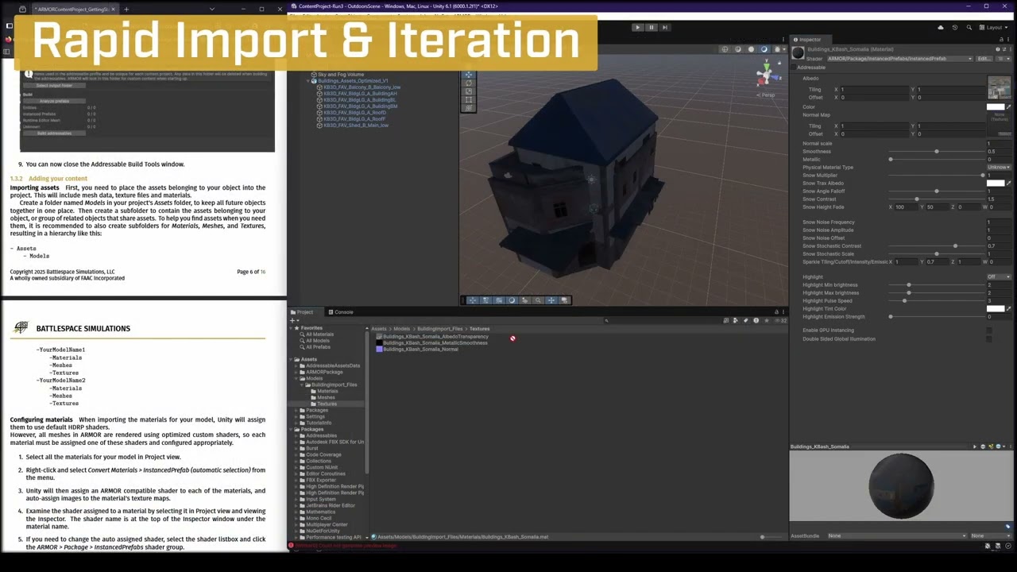The height and width of the screenshot is (572, 1017).
Task: Open the Project create plus menu
Action: 294,321
